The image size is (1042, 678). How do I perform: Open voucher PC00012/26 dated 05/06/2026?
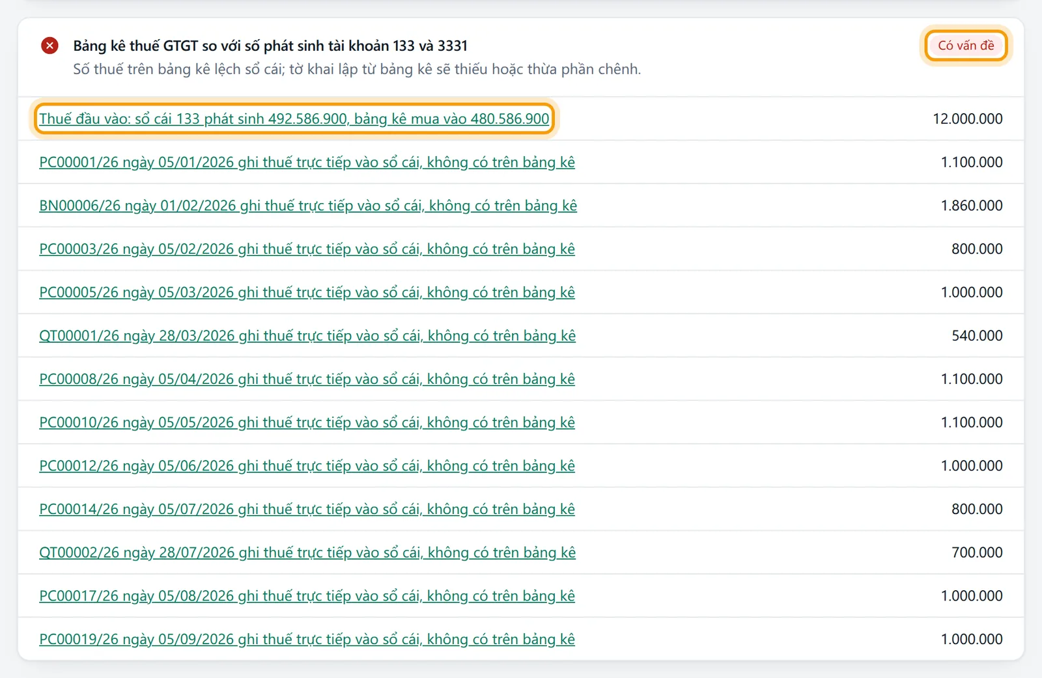[307, 466]
